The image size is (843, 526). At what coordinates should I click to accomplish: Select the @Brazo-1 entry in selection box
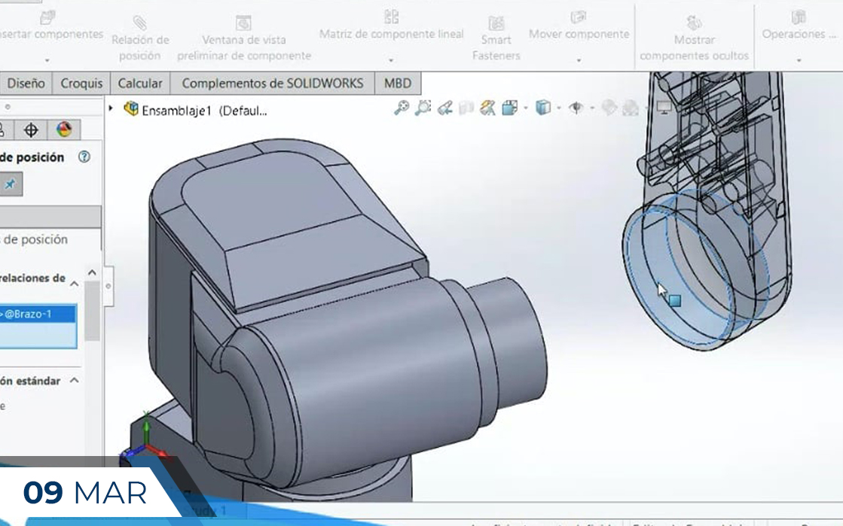(x=38, y=314)
